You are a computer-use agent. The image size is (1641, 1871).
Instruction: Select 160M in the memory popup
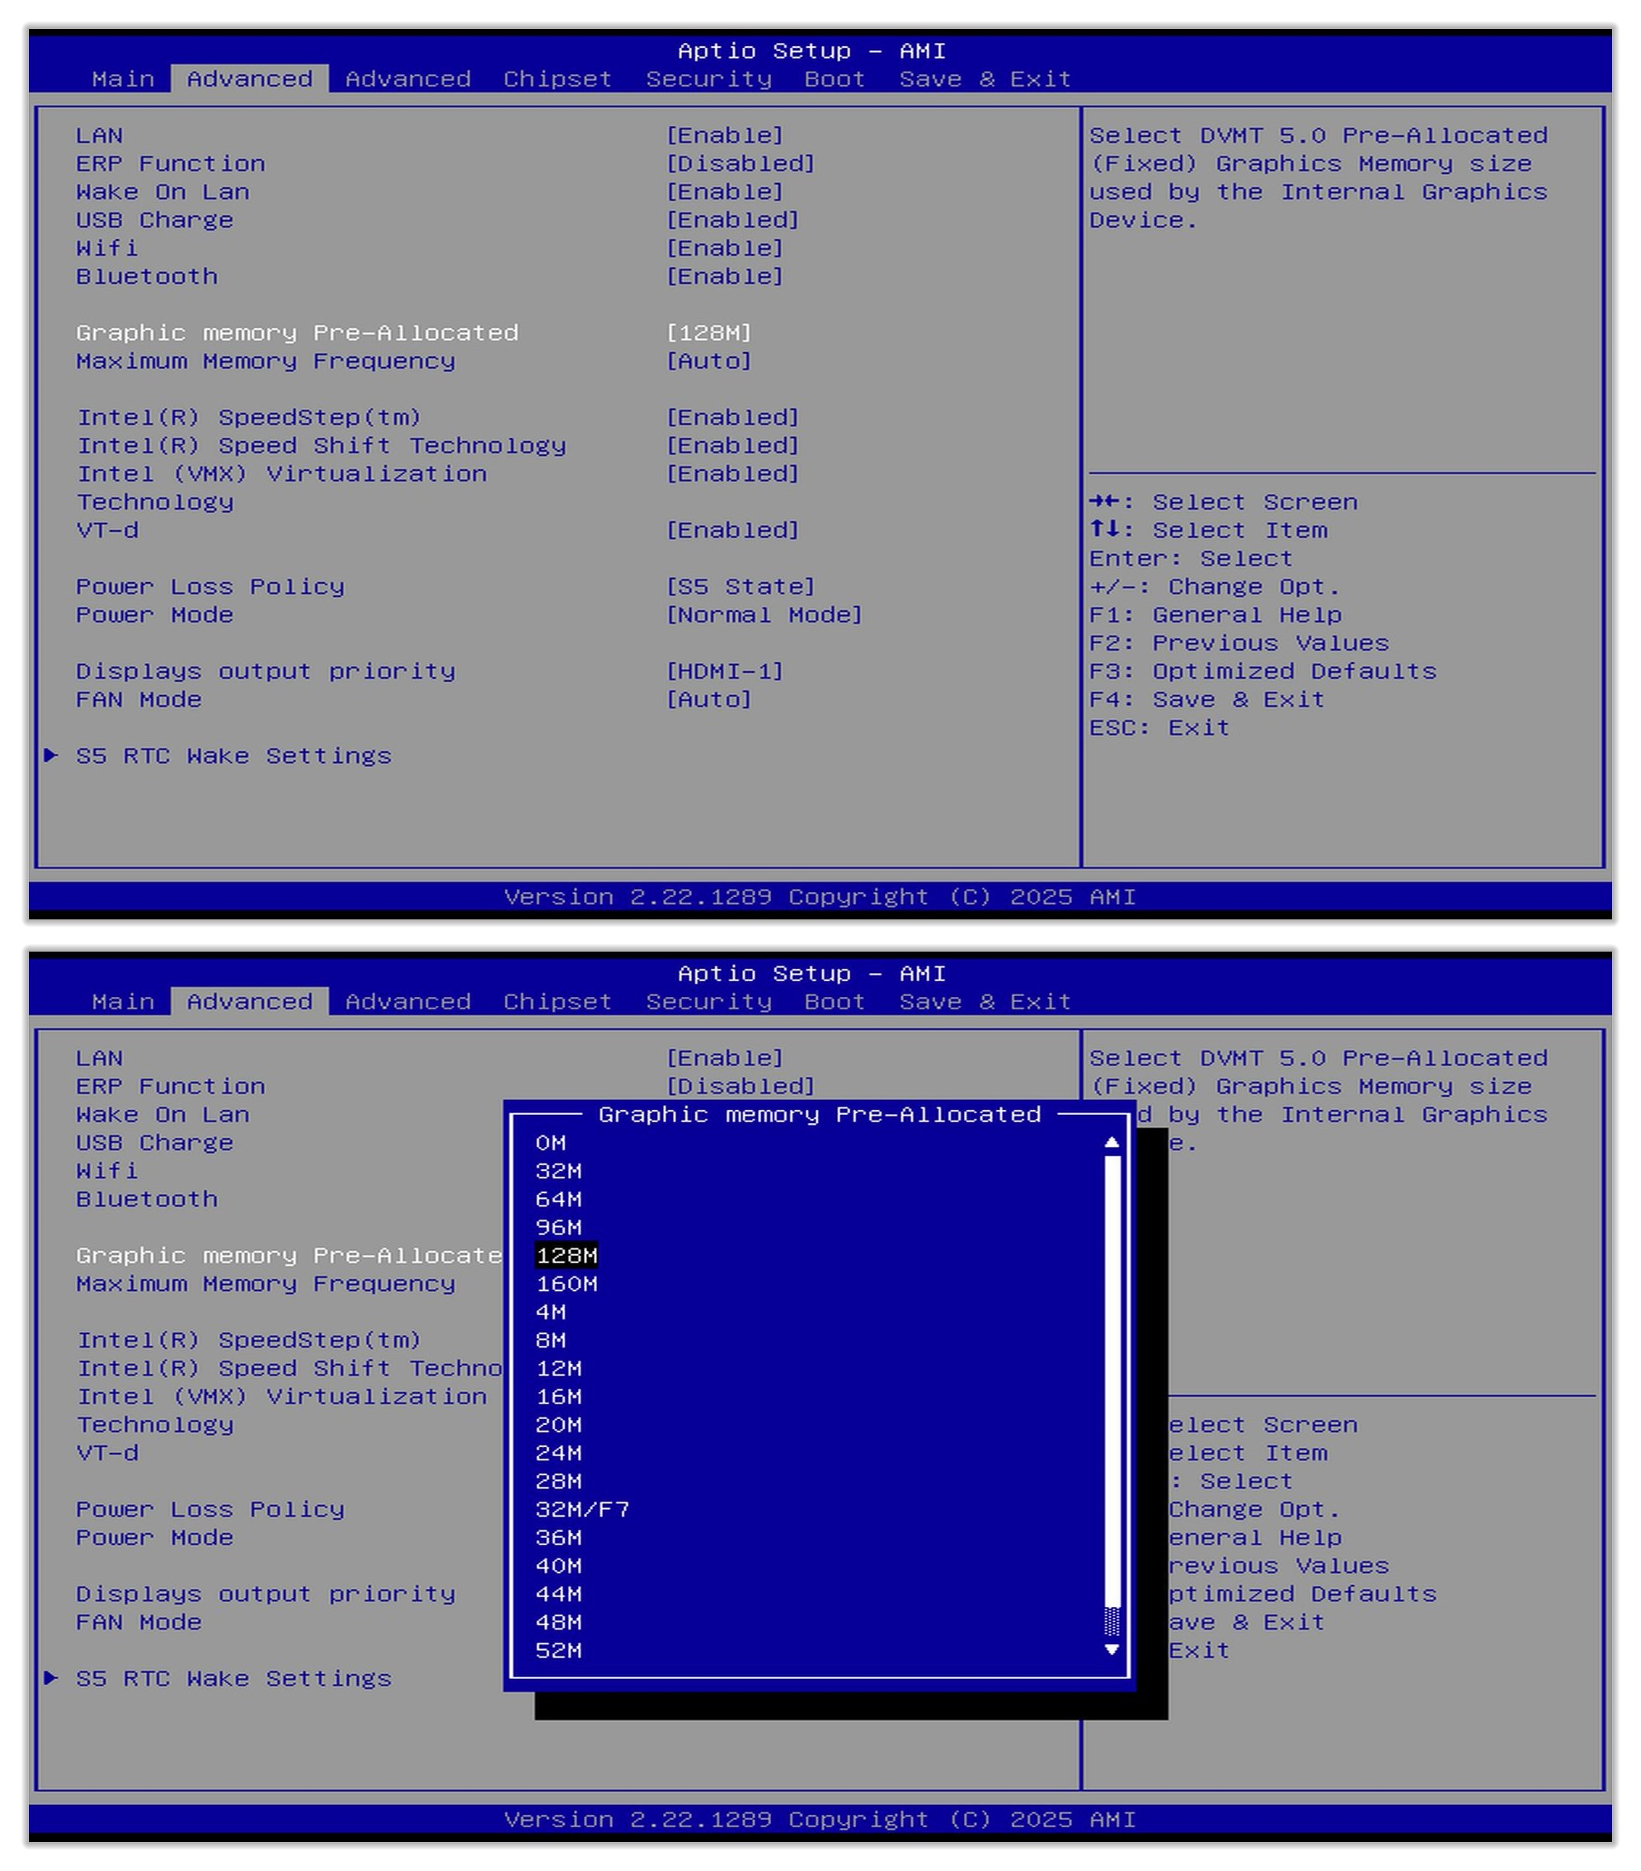coord(567,1283)
